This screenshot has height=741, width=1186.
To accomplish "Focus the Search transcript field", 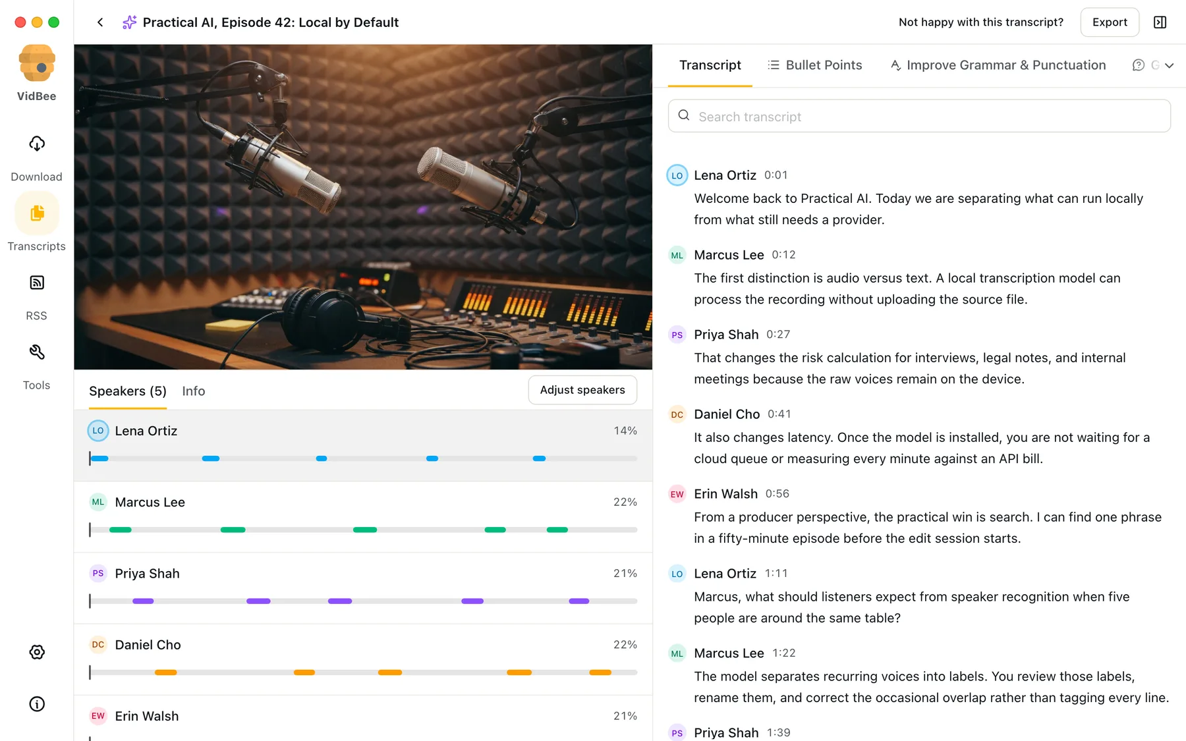I will pos(919,116).
